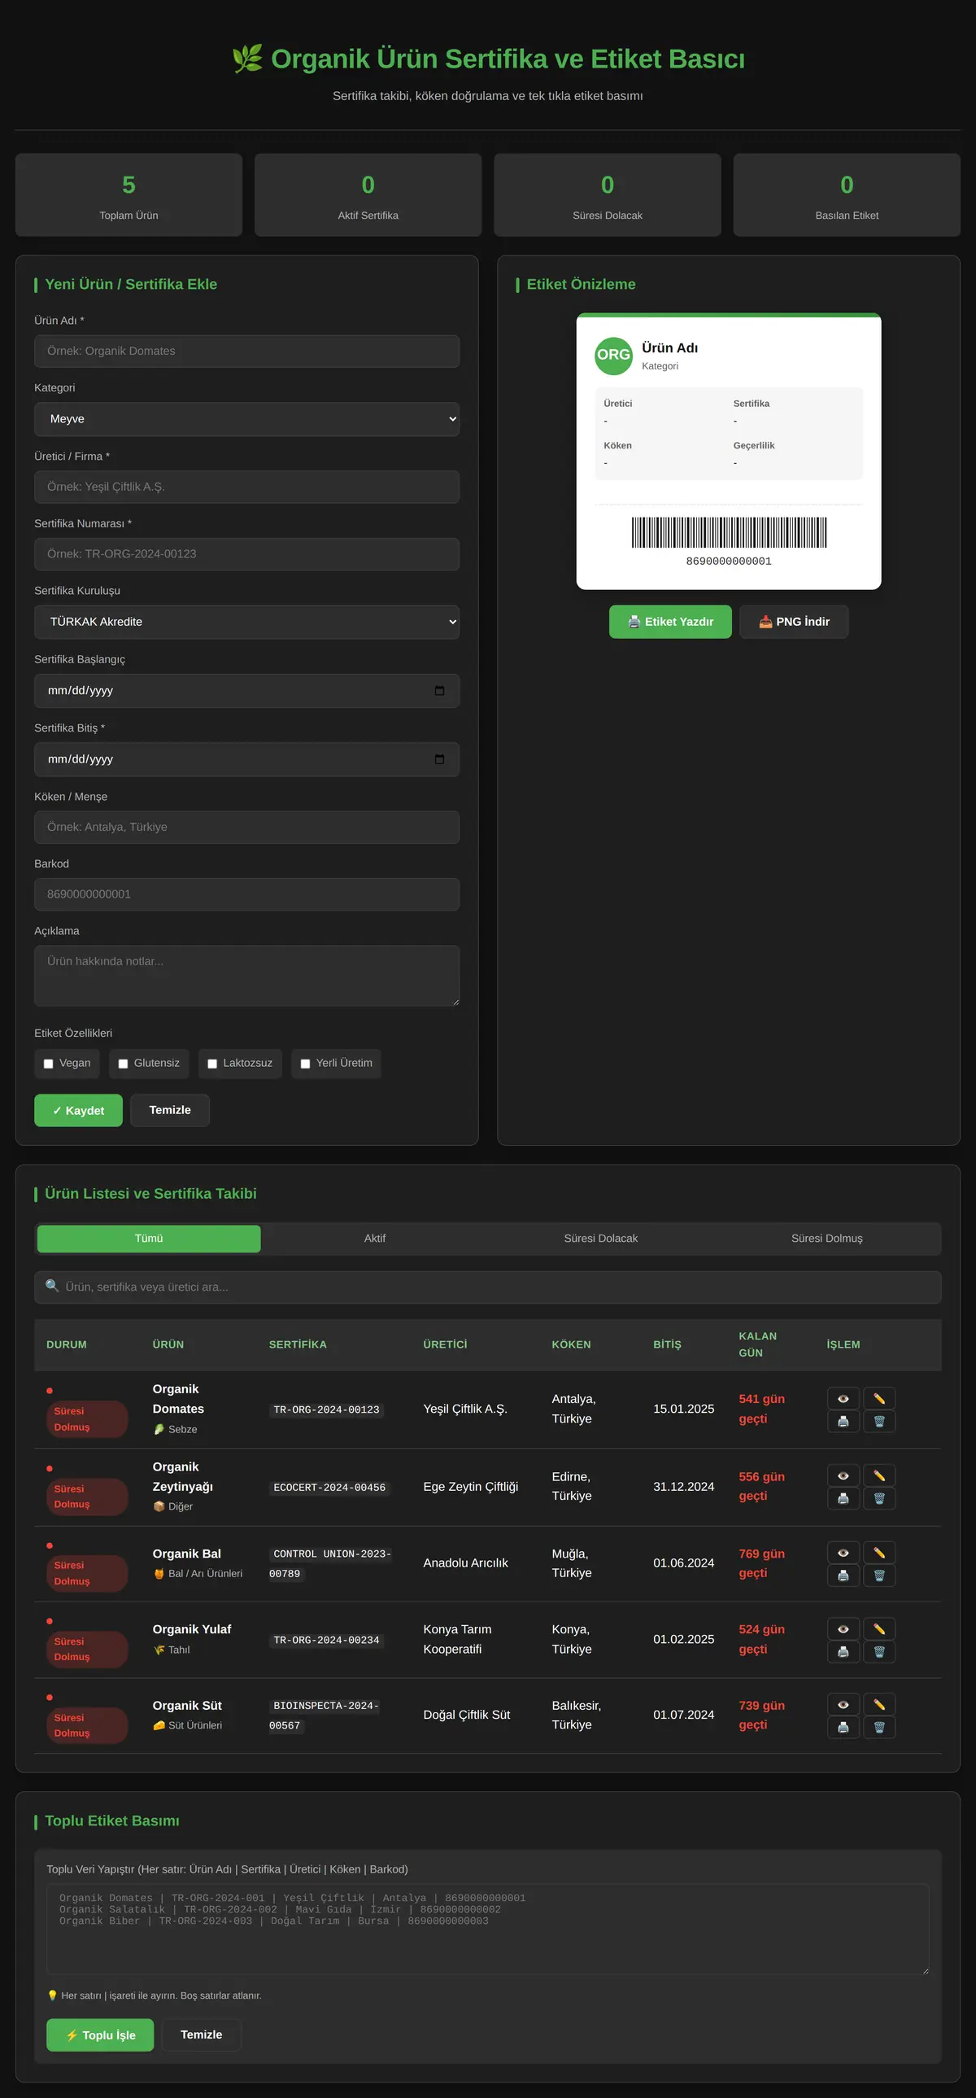Filter by the Süresi Dolmuş tab
The width and height of the screenshot is (976, 2098).
pyautogui.click(x=827, y=1239)
